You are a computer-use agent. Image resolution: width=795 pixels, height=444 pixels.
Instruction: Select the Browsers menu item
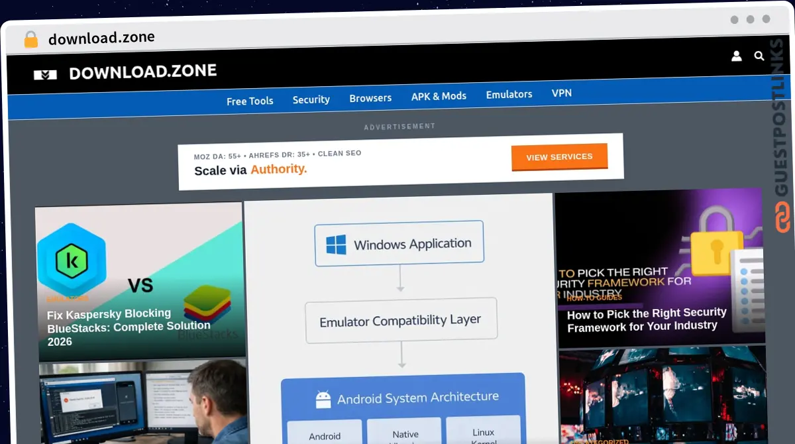(370, 98)
